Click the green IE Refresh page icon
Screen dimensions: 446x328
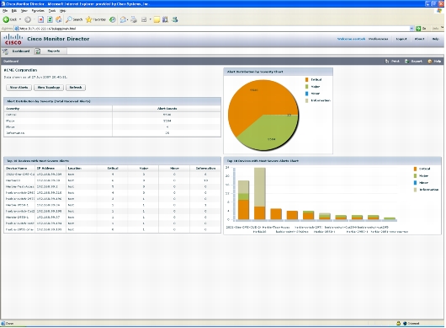pos(50,19)
